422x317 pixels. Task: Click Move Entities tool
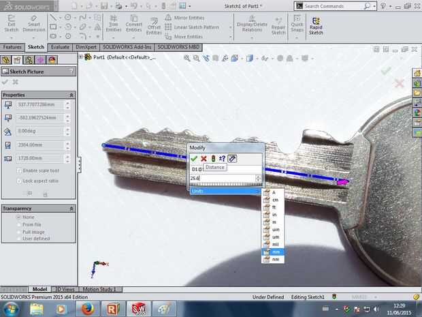coord(184,36)
